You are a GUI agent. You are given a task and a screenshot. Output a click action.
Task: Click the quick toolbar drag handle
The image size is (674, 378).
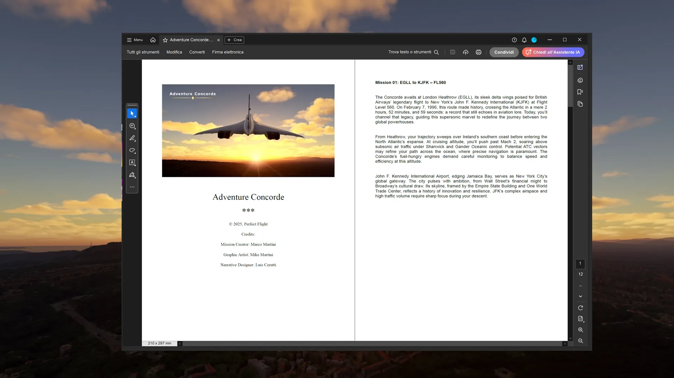pyautogui.click(x=132, y=105)
